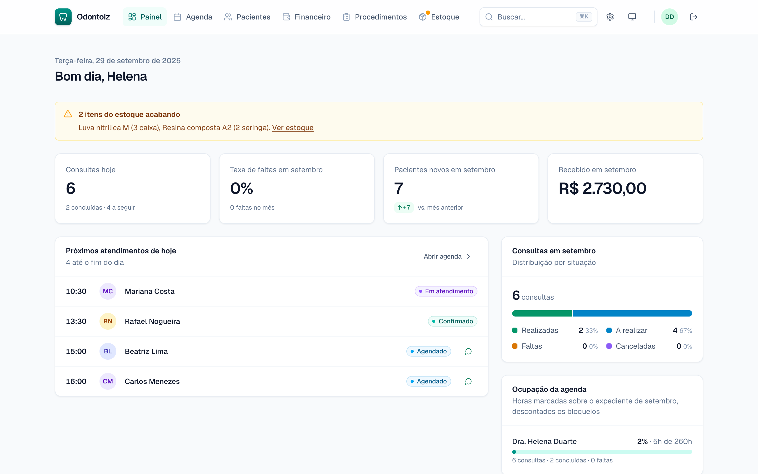Open the Consultas hoje card
This screenshot has width=758, height=474.
click(x=132, y=188)
